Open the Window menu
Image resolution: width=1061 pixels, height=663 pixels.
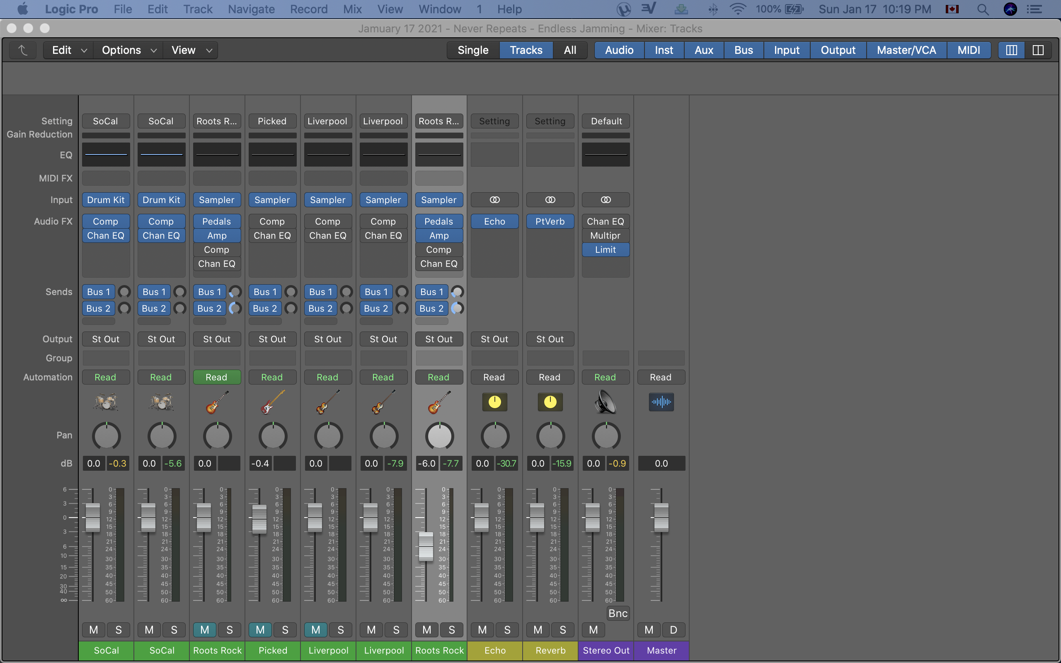(440, 9)
